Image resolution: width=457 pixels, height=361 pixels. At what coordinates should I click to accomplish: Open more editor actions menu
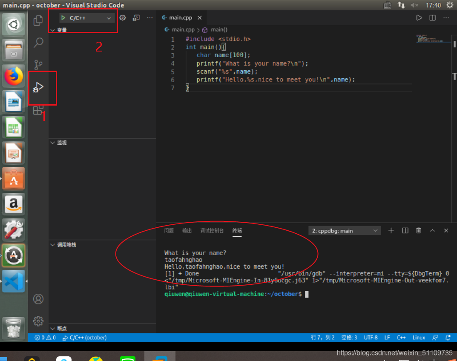coord(446,18)
